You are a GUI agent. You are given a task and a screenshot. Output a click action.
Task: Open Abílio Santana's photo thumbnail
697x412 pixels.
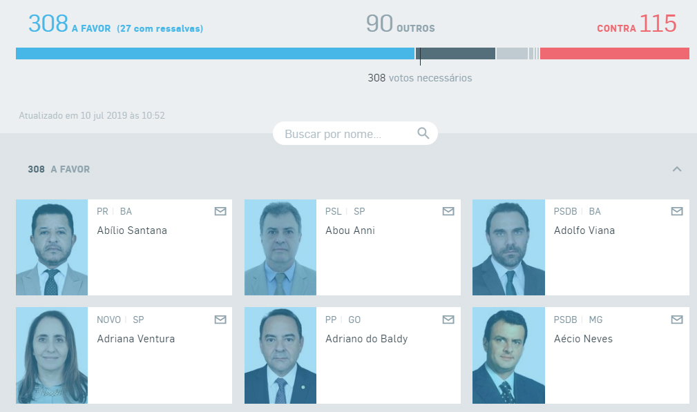pyautogui.click(x=52, y=247)
